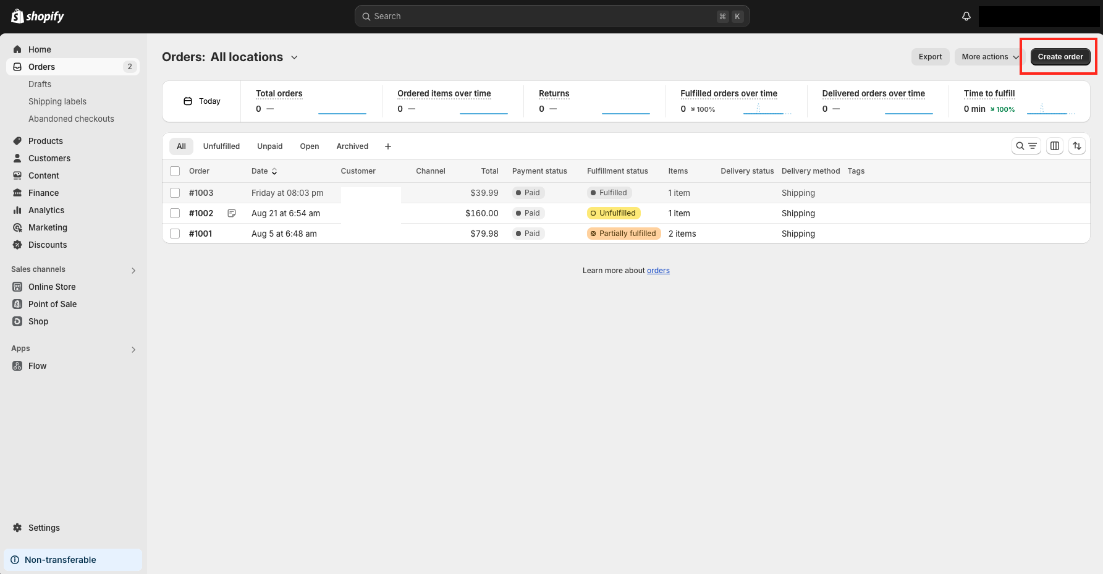Viewport: 1103px width, 574px height.
Task: Click the yellow Unfulfilled status badge
Action: (614, 213)
